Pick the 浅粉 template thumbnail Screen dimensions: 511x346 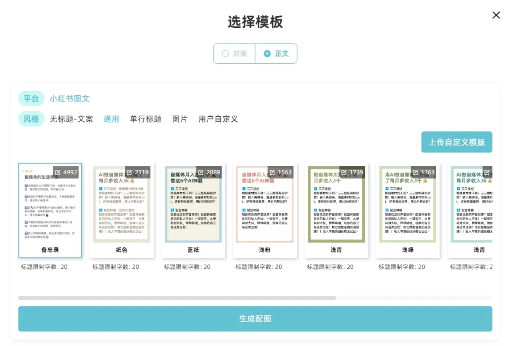(264, 210)
